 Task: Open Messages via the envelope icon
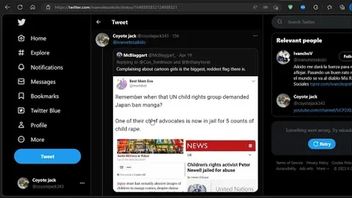point(21,82)
